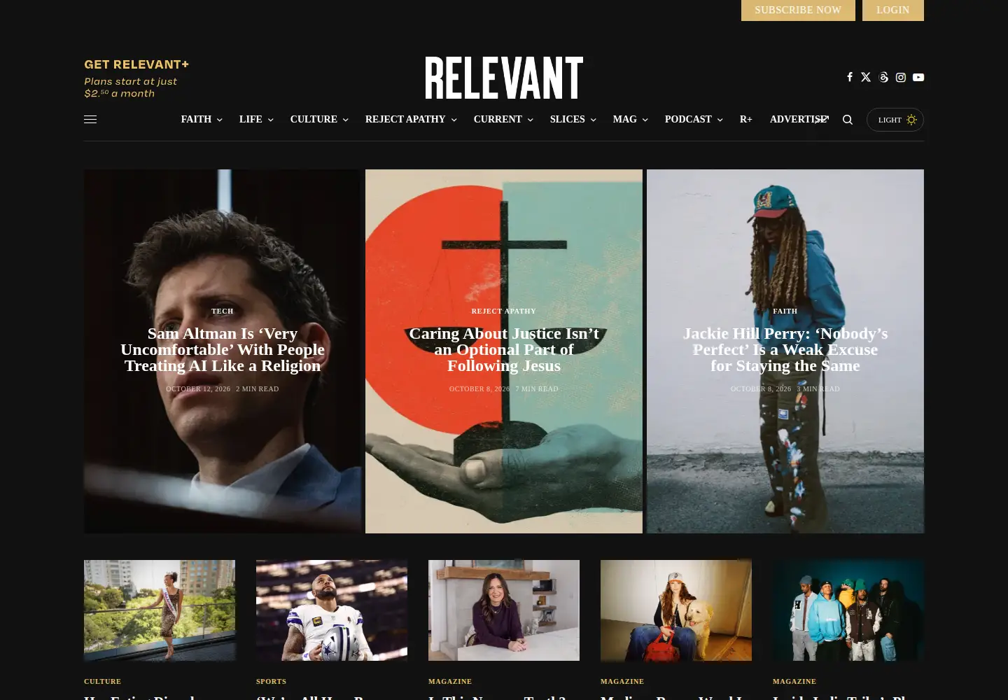
Task: Open the PODCAST nav item
Action: click(688, 120)
